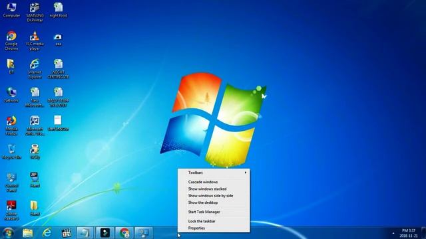The image size is (426, 239).
Task: Select the Hamd ZIP archive icon
Action: pyautogui.click(x=35, y=180)
